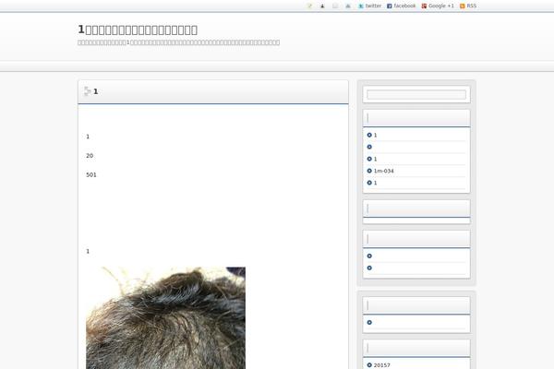Click the yellowish pencil icon left of the black arrow
554x369 pixels.
pyautogui.click(x=309, y=6)
